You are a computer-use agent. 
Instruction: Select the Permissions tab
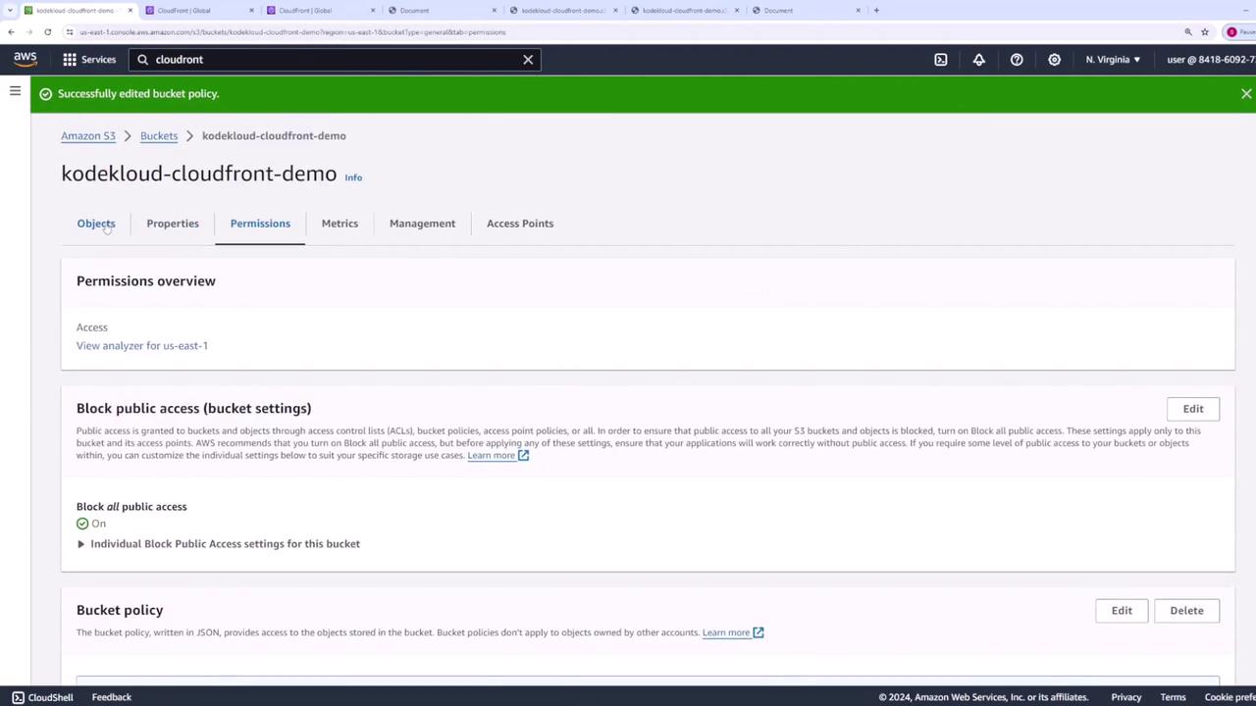pyautogui.click(x=260, y=224)
